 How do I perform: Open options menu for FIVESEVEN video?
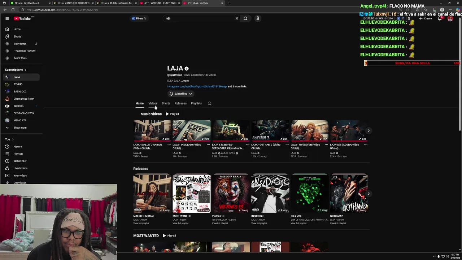point(326,144)
